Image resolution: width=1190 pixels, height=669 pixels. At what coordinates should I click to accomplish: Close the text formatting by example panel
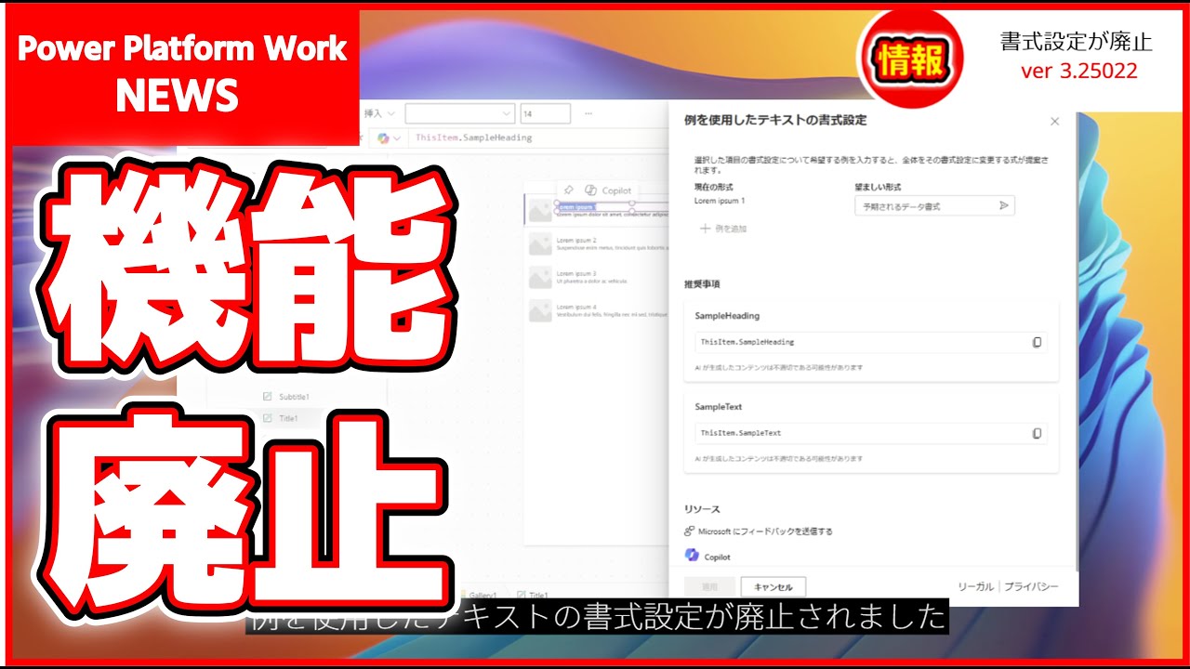(1054, 122)
